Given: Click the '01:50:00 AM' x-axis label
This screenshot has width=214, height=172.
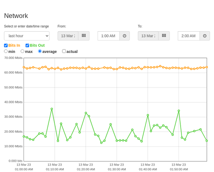Looking at the screenshot, I should point(179,169).
